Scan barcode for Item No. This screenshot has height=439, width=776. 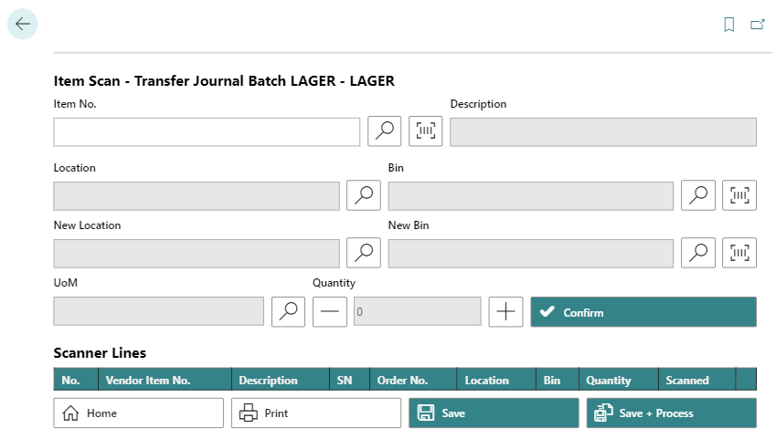tap(426, 131)
